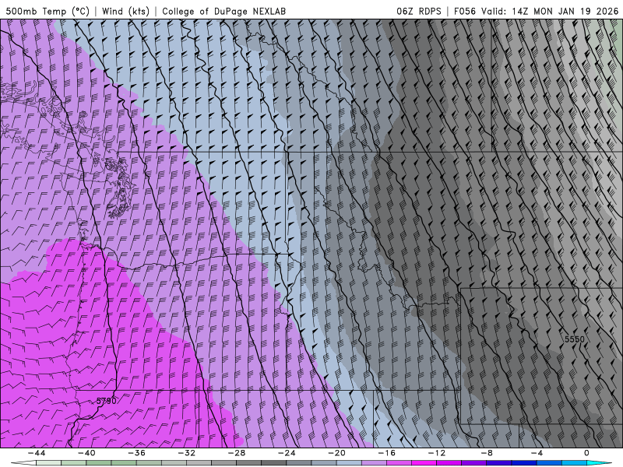The width and height of the screenshot is (623, 467).
Task: Click the -12 colorbar label
Action: 437,453
